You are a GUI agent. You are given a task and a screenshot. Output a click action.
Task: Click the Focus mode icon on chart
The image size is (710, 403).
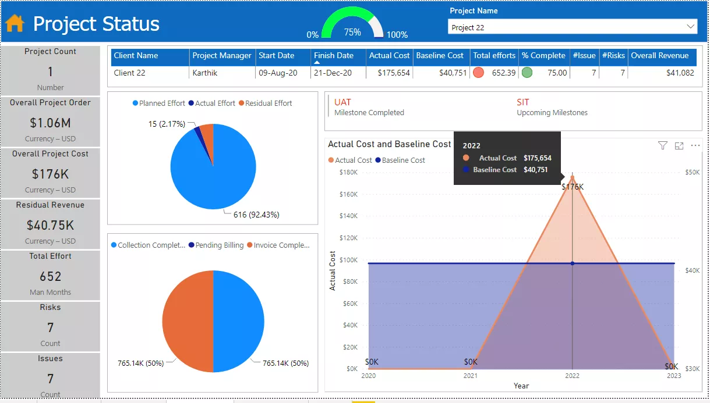[679, 145]
